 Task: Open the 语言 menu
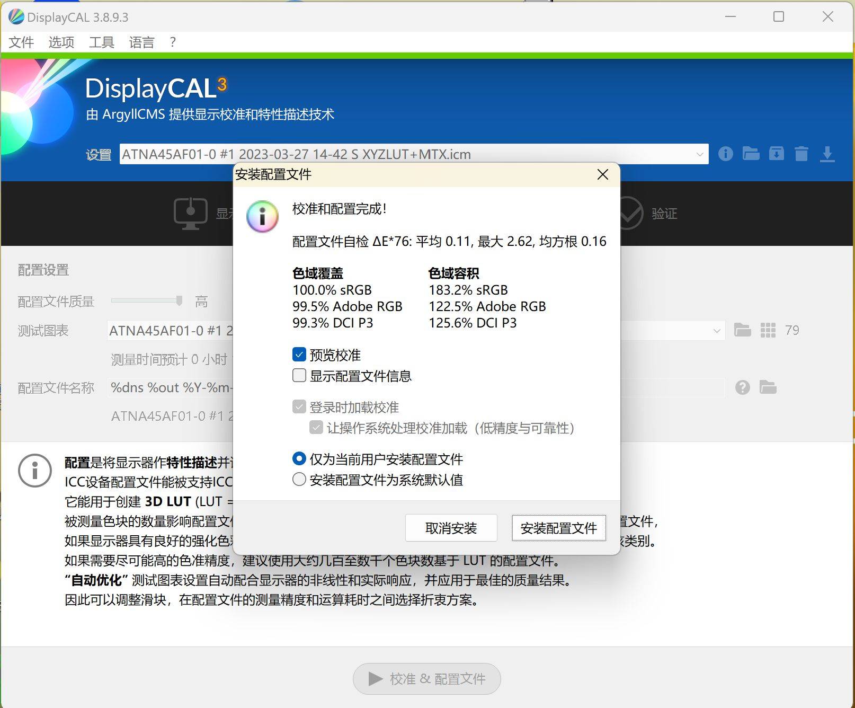140,42
